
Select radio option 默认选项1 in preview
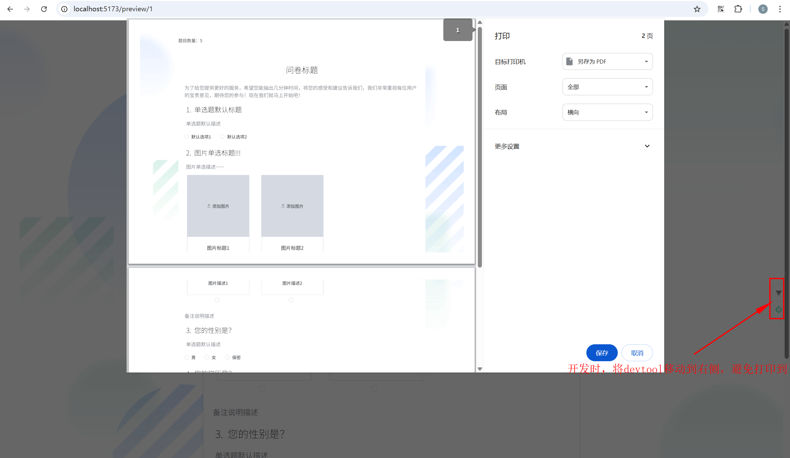point(187,137)
